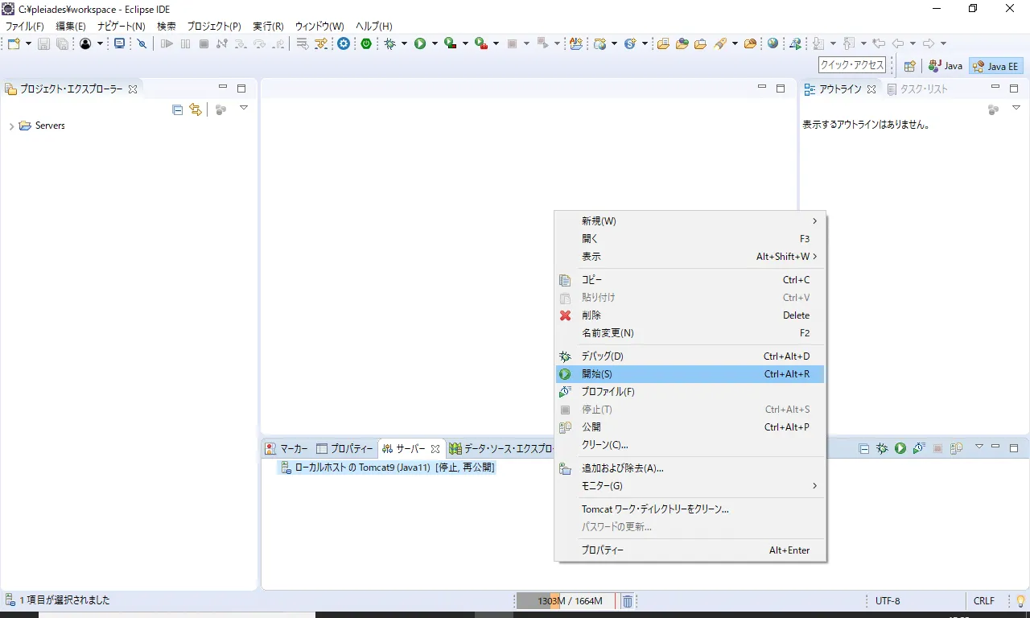Click the External Tools run icon

tap(481, 43)
